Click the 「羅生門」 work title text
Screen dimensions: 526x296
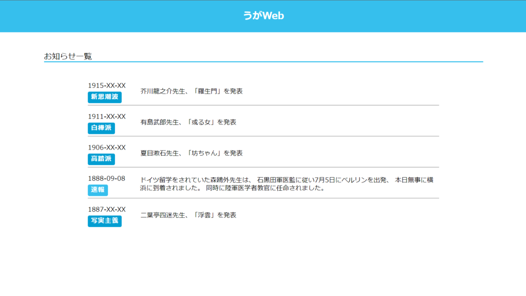207,91
